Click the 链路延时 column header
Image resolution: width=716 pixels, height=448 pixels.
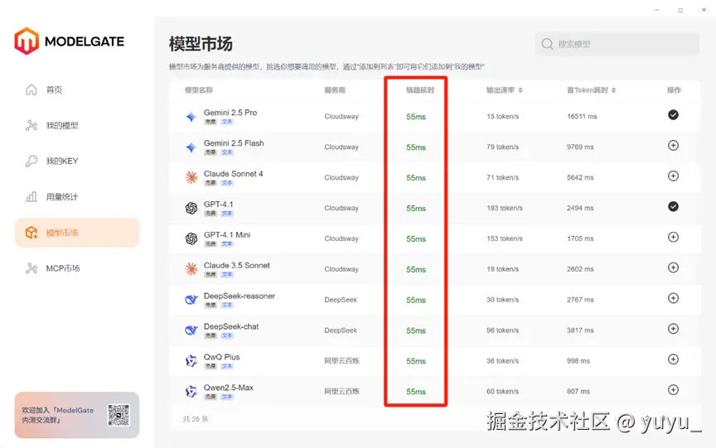(420, 90)
